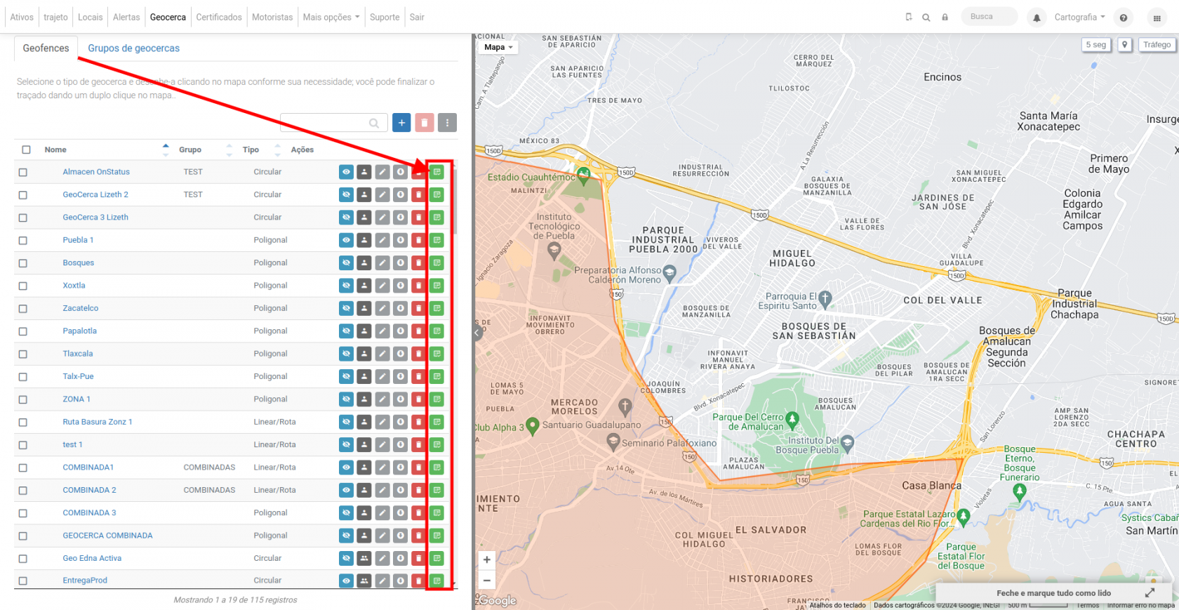
Task: Click the add device icon in the top bar
Action: tap(909, 18)
